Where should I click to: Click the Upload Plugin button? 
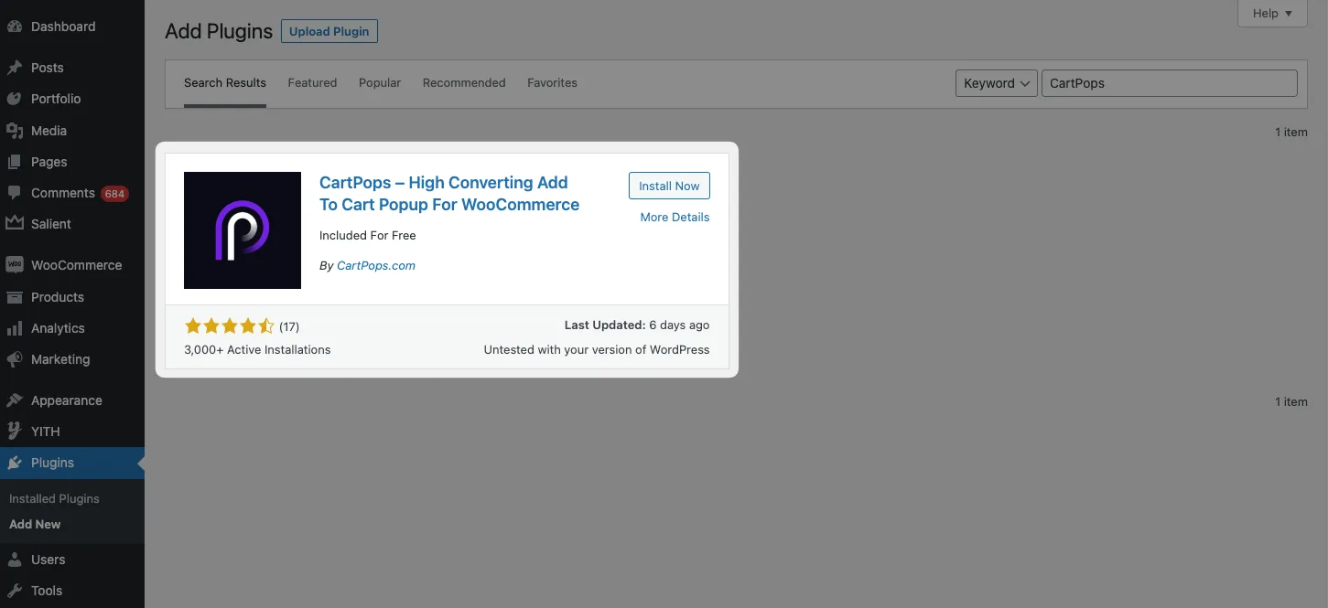[329, 31]
